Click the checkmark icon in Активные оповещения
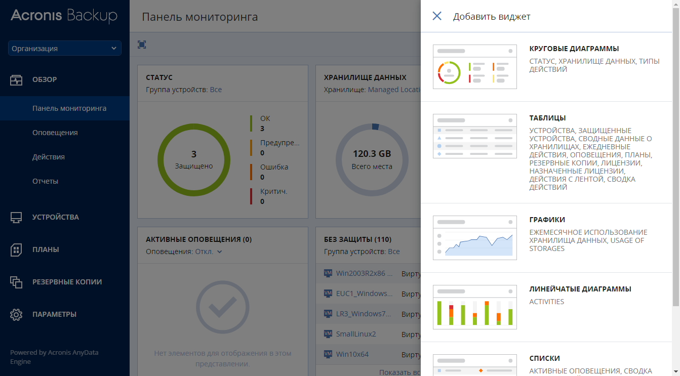Screen dimensions: 680x376 click(x=223, y=307)
